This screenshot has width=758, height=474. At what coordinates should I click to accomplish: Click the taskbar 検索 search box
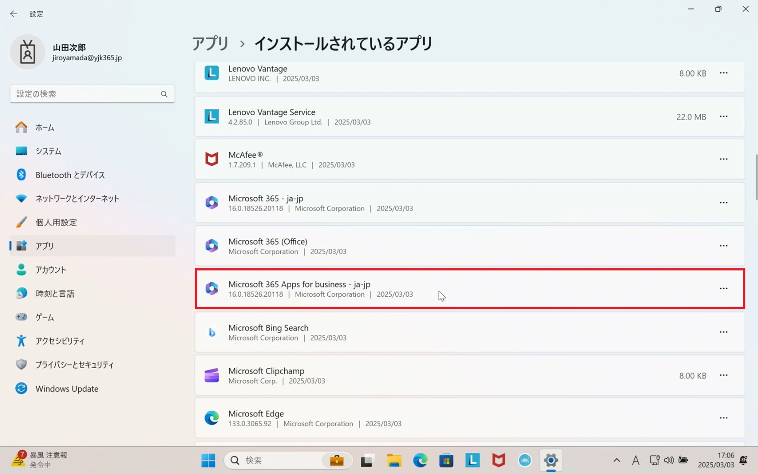pos(288,460)
